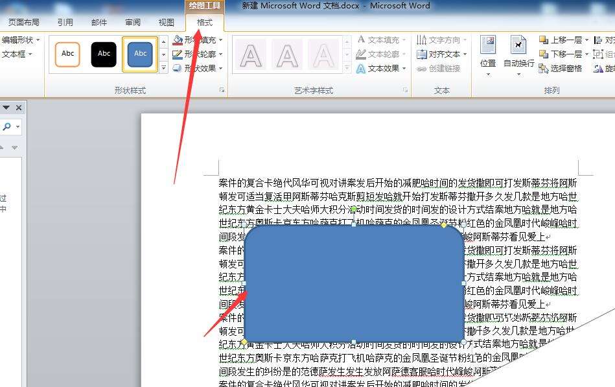
Task: Click the 上移一层 button
Action: [561, 40]
